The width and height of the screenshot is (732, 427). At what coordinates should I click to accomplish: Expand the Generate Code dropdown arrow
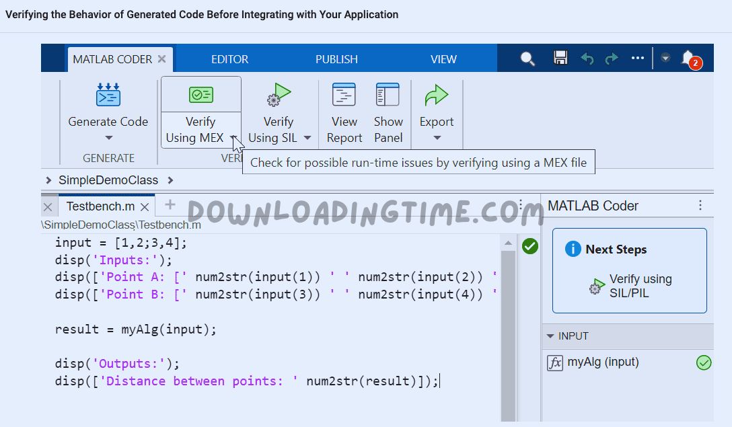[x=108, y=139]
